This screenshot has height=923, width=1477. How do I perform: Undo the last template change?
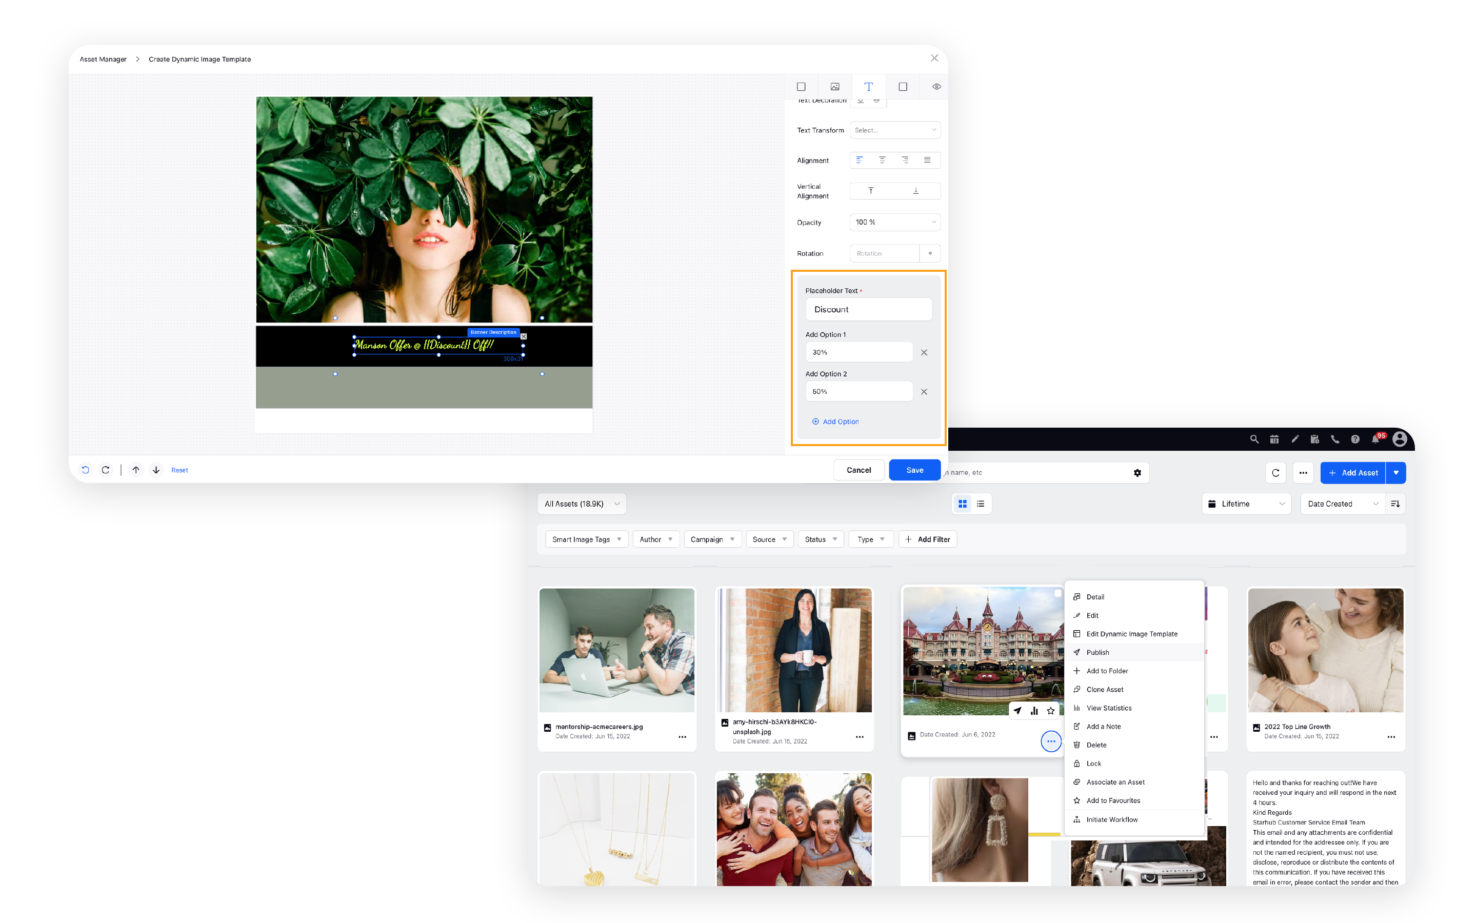point(86,469)
